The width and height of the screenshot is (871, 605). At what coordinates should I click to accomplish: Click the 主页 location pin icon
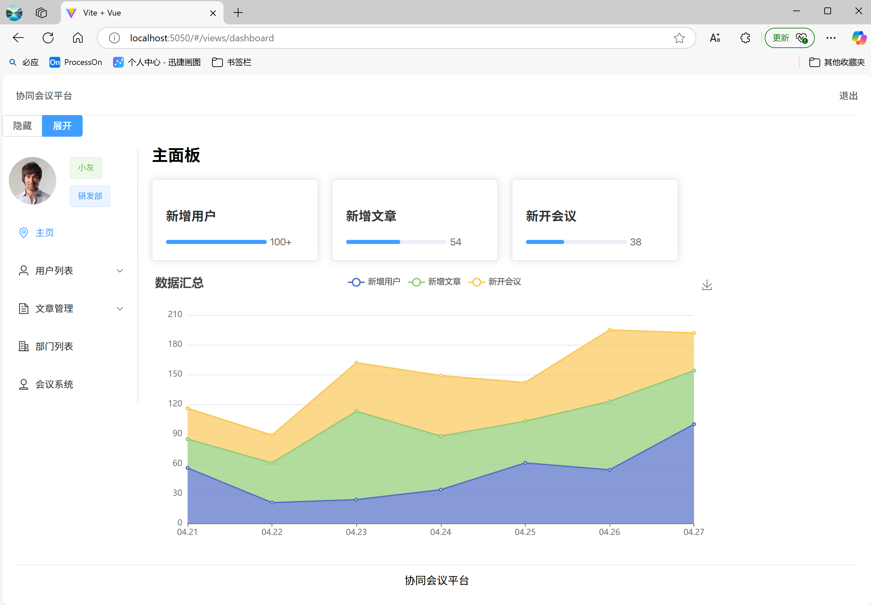(23, 233)
